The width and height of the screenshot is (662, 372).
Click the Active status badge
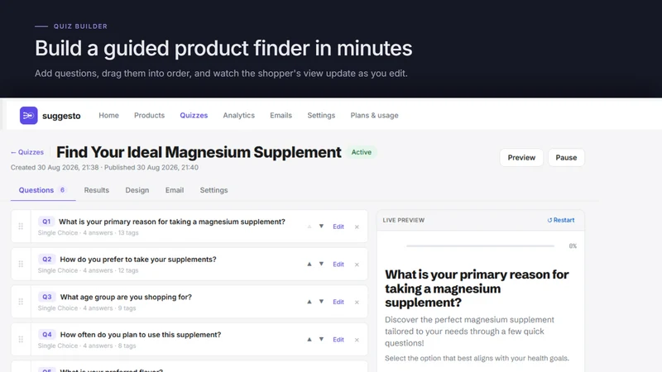(362, 152)
